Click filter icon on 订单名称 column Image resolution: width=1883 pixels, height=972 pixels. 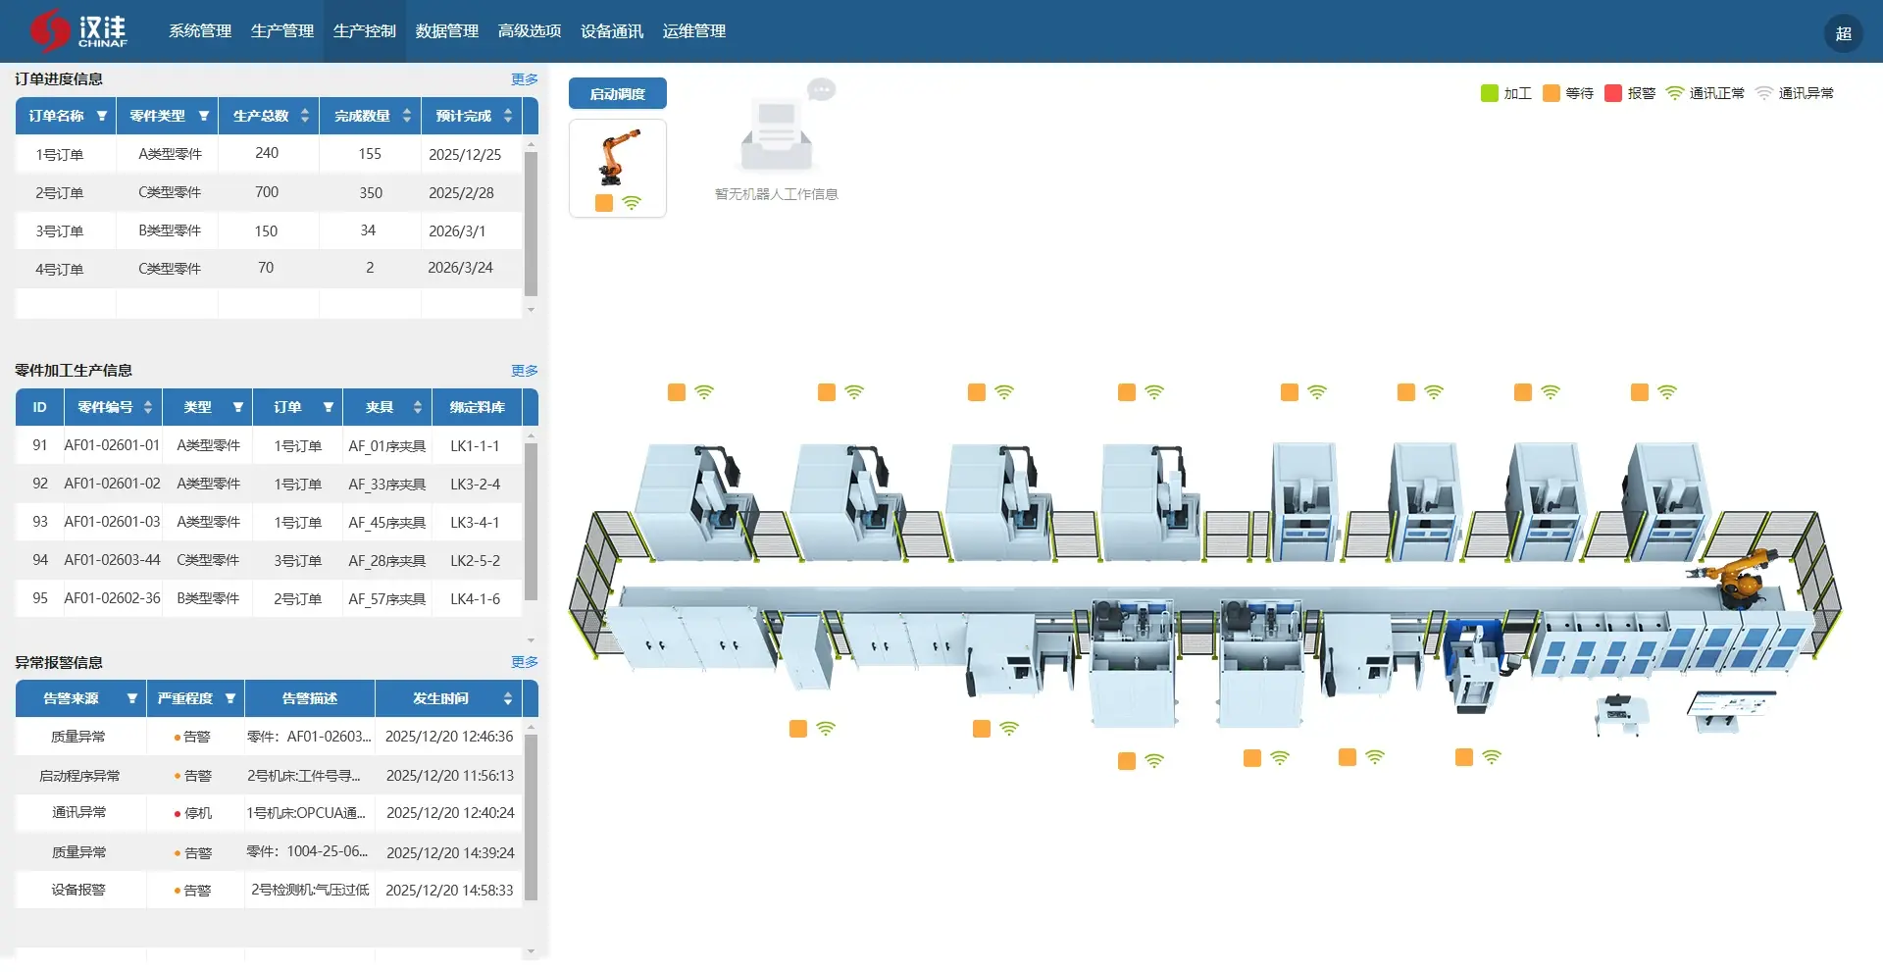(x=101, y=116)
